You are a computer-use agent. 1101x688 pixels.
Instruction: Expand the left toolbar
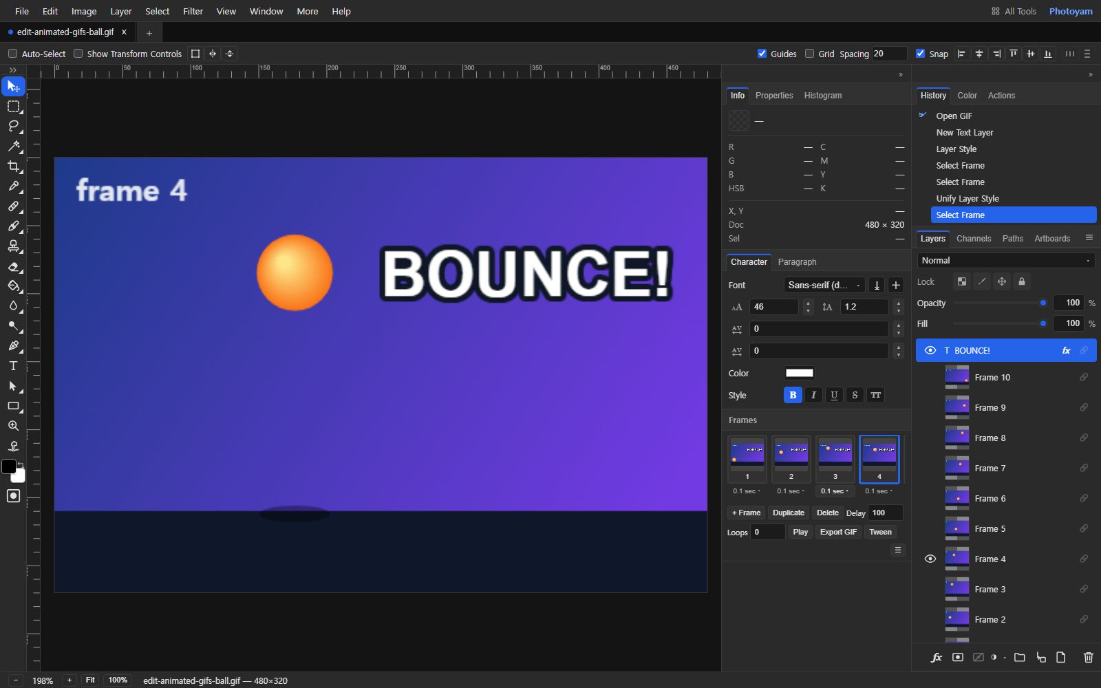click(13, 70)
